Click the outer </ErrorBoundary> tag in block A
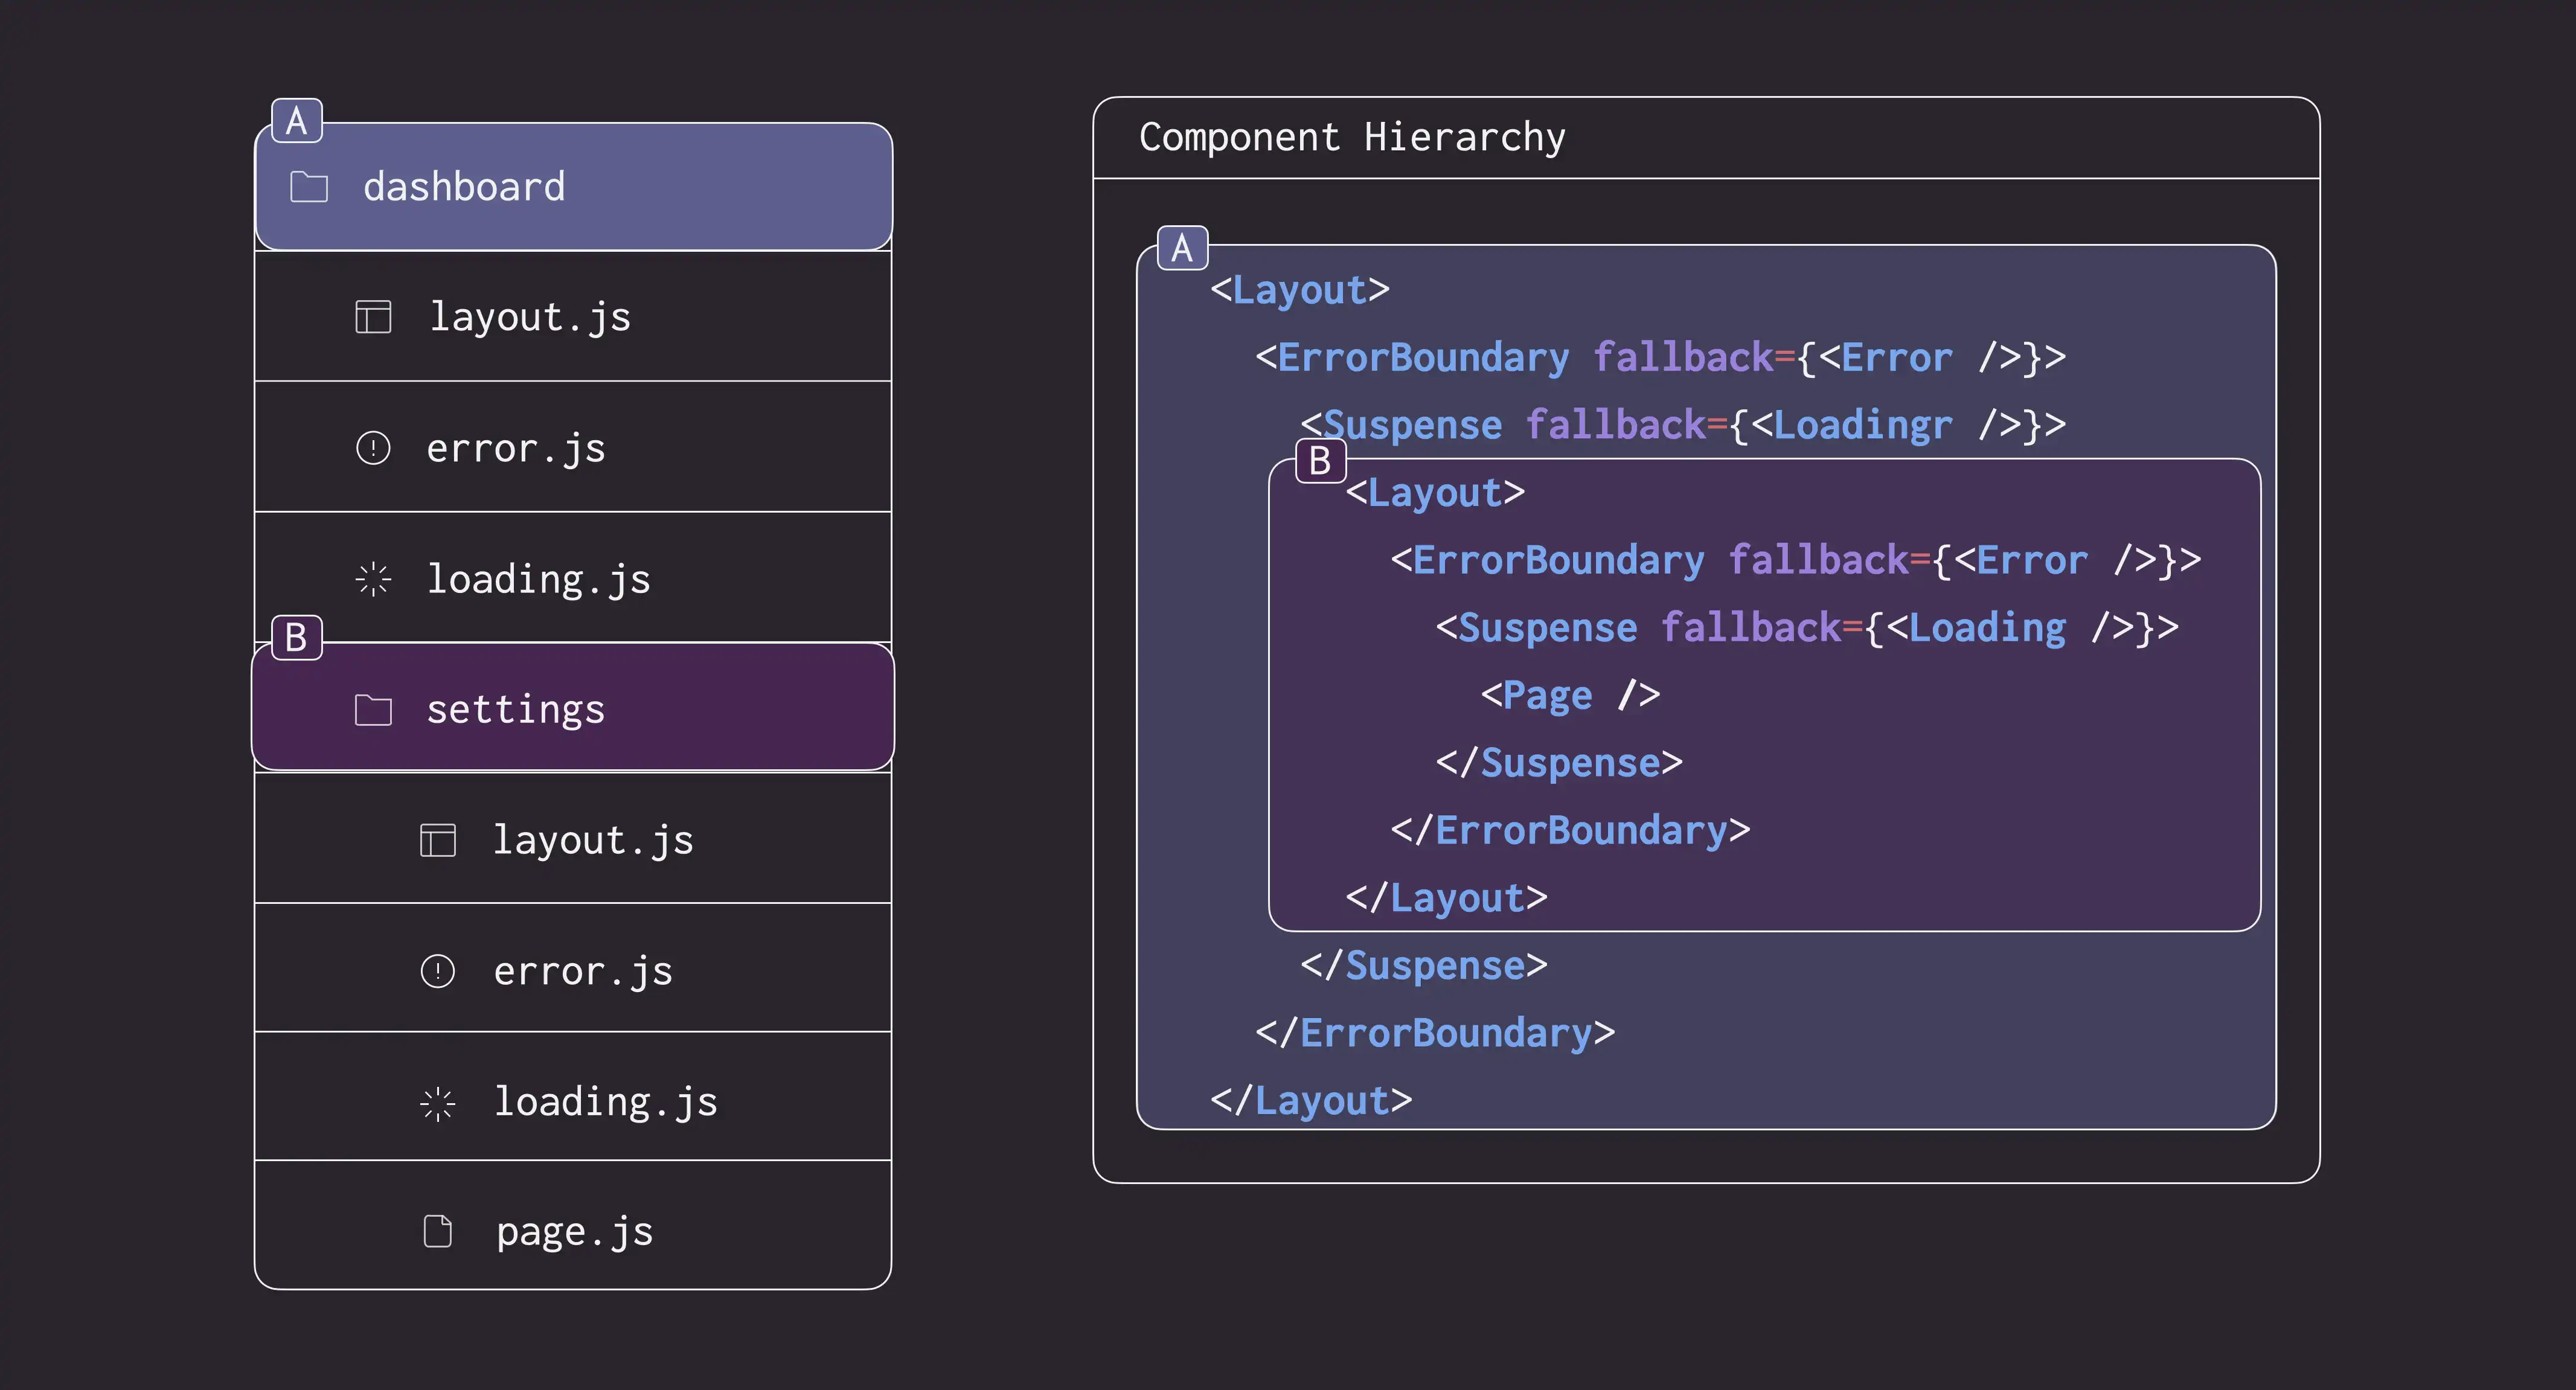This screenshot has width=2576, height=1390. click(x=1435, y=1033)
